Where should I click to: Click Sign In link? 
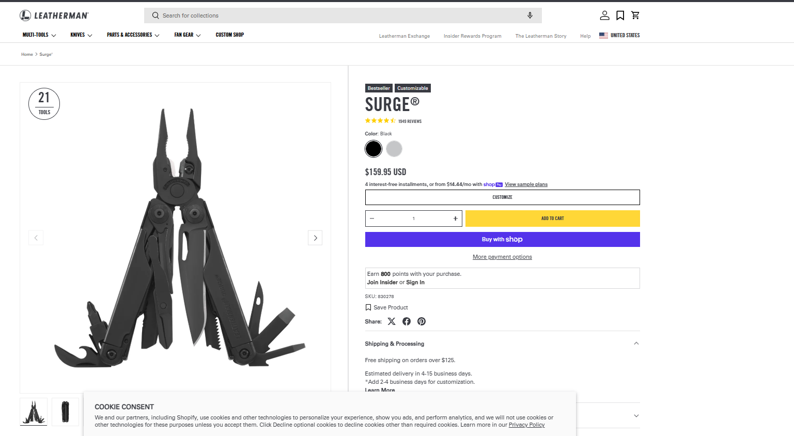click(x=415, y=283)
